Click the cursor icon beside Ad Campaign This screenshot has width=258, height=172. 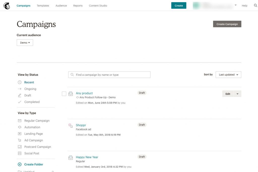(x=20, y=140)
